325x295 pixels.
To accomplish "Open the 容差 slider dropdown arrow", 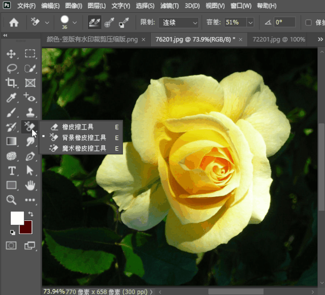I will 250,22.
